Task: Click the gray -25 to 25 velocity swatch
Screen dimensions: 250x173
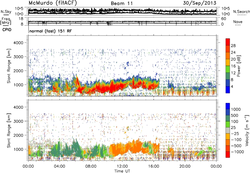Action: pos(228,131)
